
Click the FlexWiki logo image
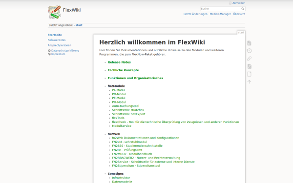pyautogui.click(x=54, y=12)
